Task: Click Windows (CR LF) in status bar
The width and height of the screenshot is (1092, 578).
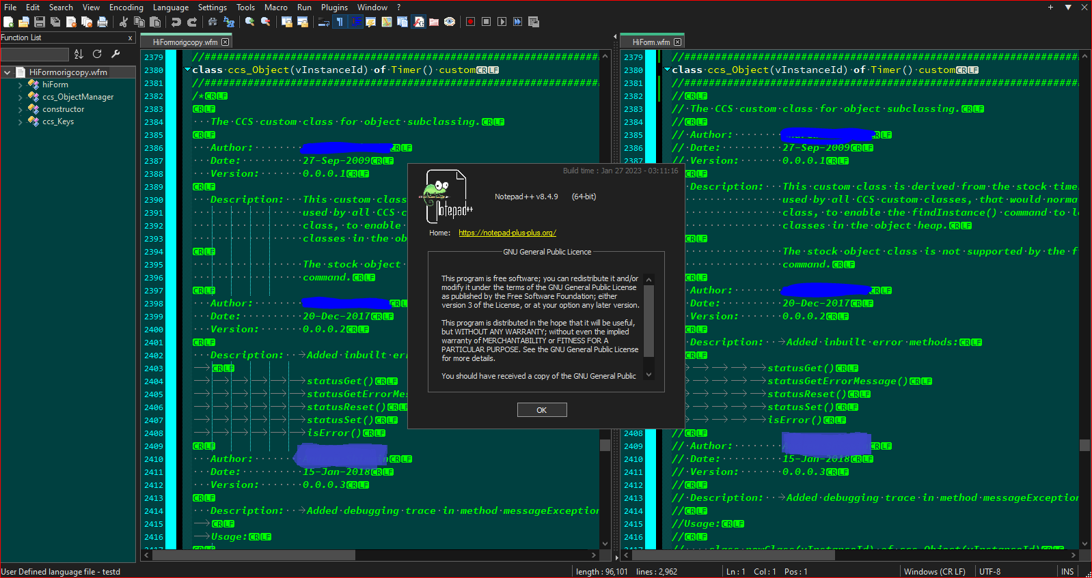Action: click(934, 572)
